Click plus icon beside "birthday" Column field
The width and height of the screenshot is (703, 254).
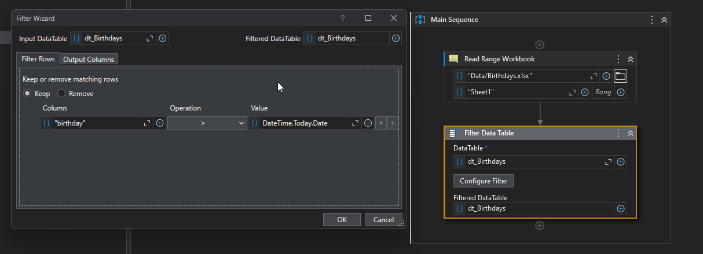(x=160, y=123)
